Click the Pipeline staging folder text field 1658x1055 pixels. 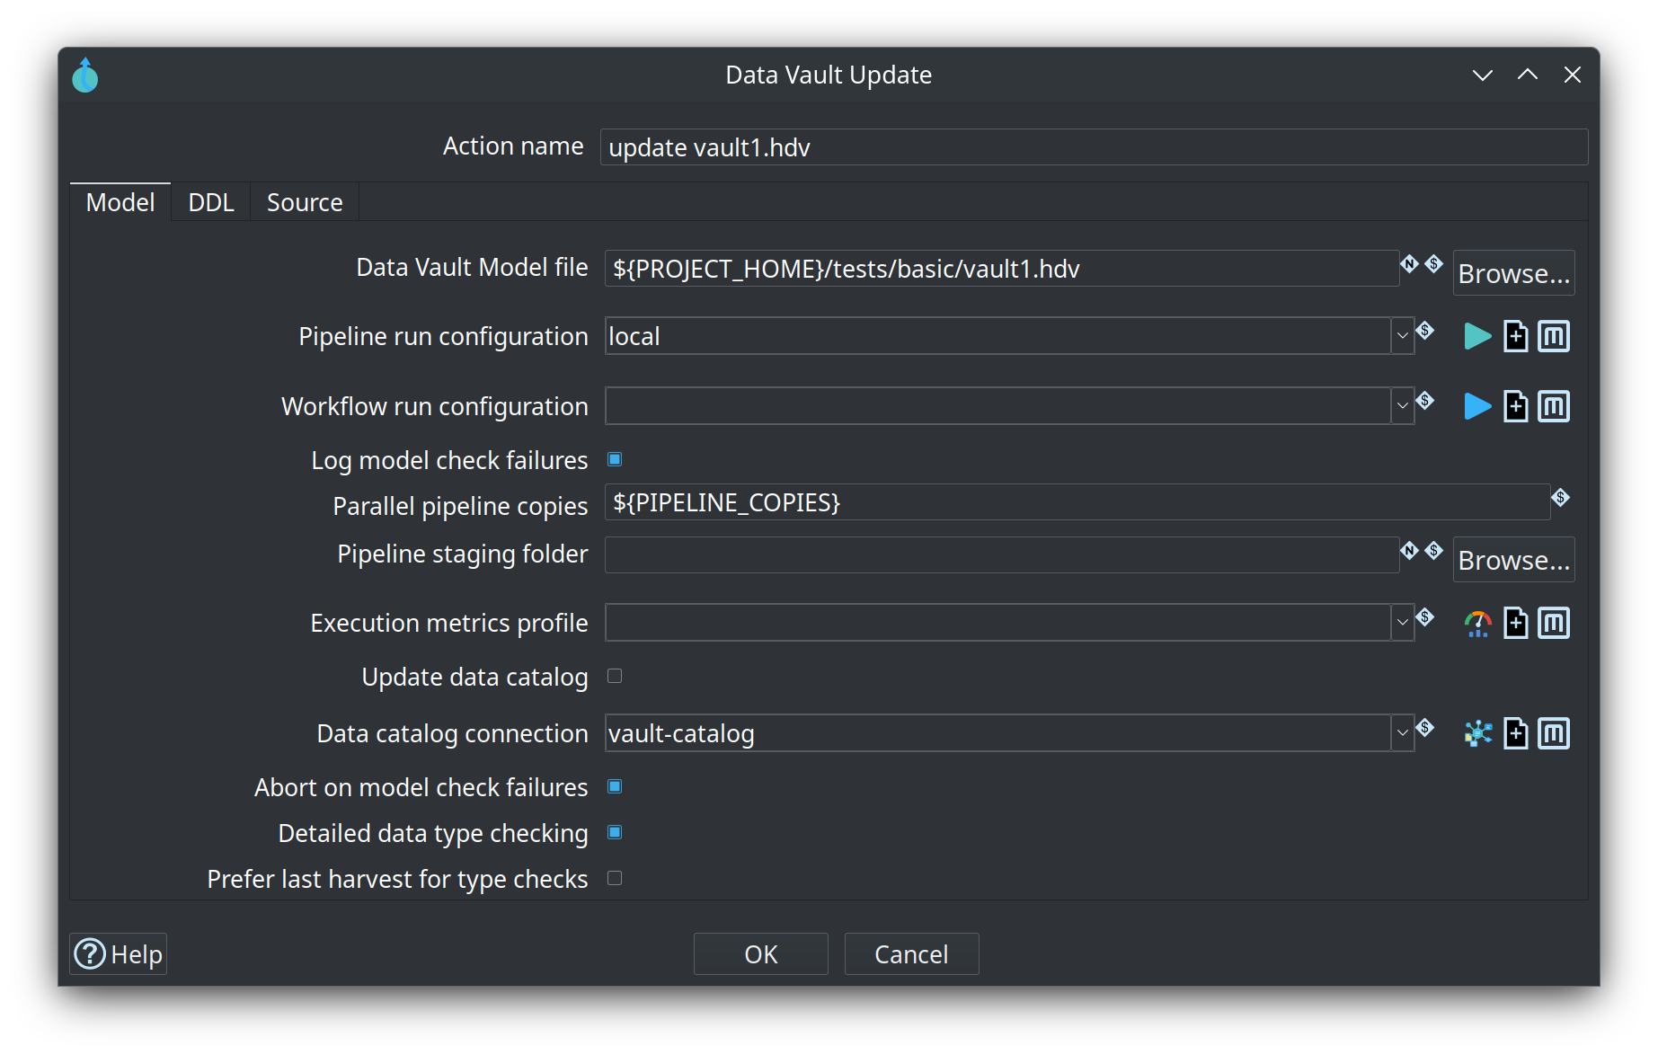pyautogui.click(x=1002, y=555)
